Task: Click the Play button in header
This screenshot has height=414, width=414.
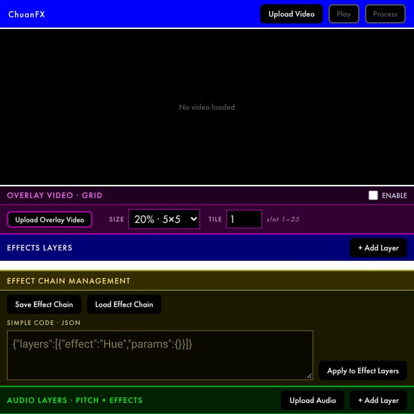Action: (344, 14)
